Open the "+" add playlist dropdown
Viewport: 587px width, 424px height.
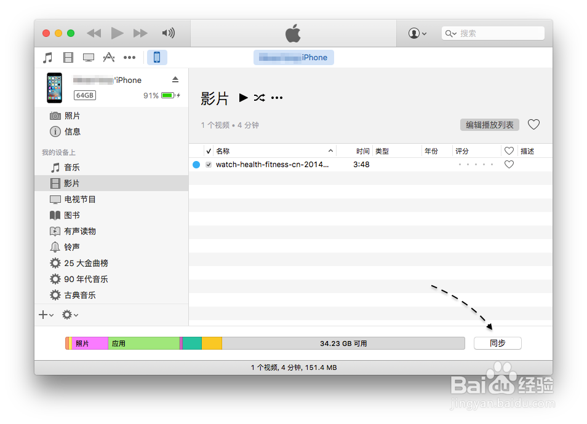tap(43, 315)
